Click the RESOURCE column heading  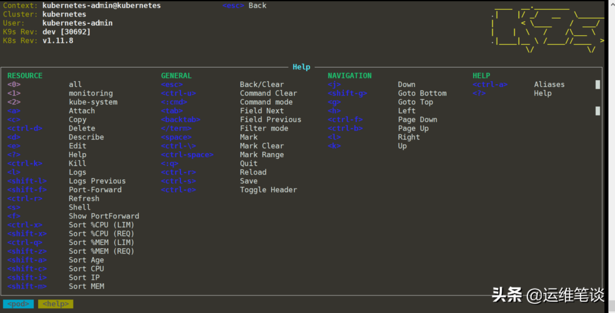[24, 76]
